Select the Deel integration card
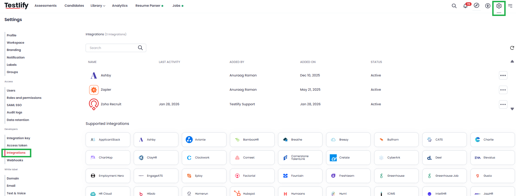 [x=445, y=158]
